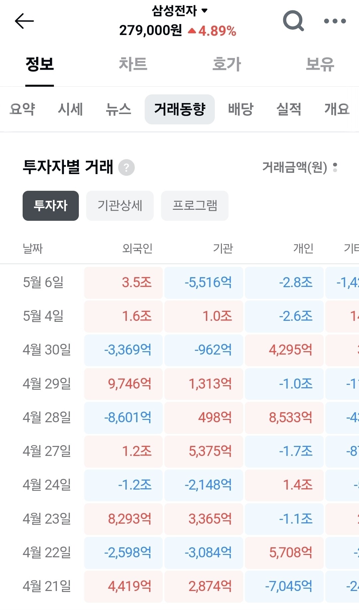Switch to the 호가 tab

tap(227, 64)
